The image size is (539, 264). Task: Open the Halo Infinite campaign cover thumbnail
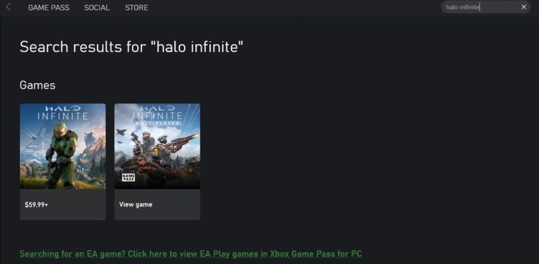[63, 146]
